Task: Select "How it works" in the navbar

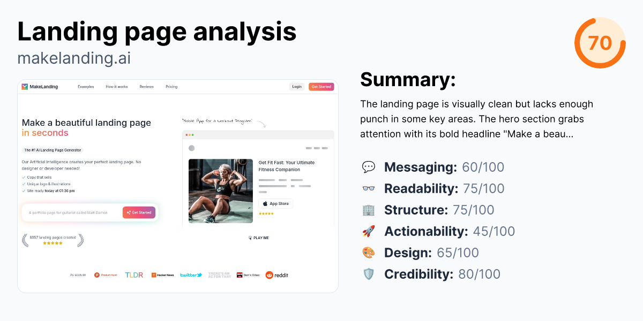Action: (x=116, y=86)
